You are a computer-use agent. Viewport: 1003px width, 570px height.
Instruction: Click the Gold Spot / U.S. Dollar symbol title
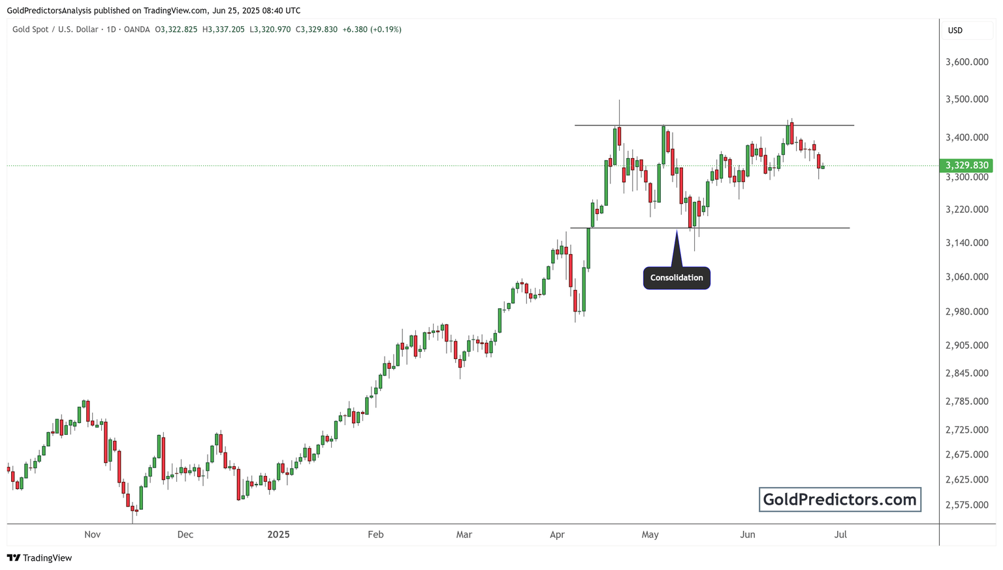click(55, 29)
